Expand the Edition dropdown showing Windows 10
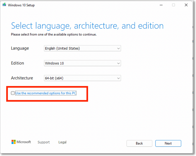 pos(83,63)
